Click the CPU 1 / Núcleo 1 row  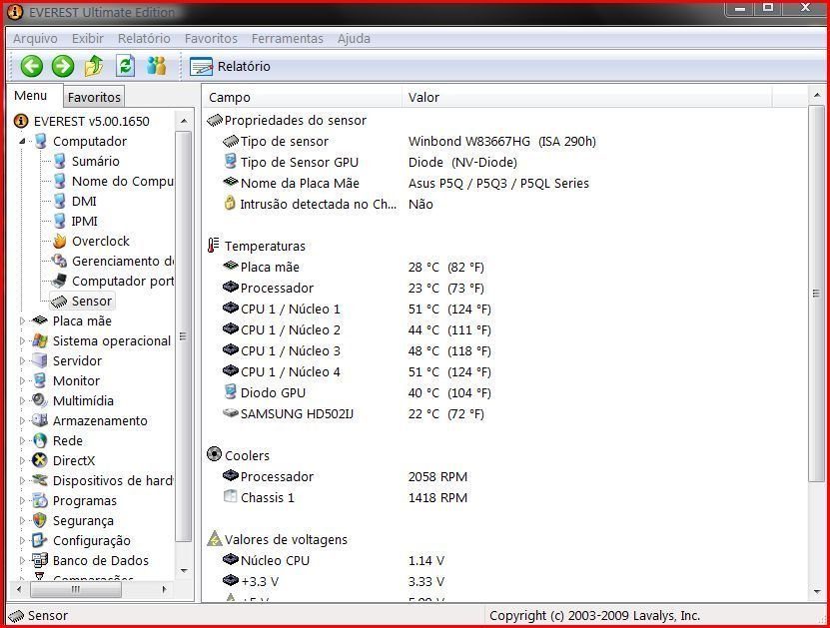click(x=358, y=309)
